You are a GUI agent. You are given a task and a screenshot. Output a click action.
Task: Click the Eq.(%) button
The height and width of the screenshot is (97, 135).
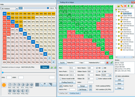(x=62, y=63)
